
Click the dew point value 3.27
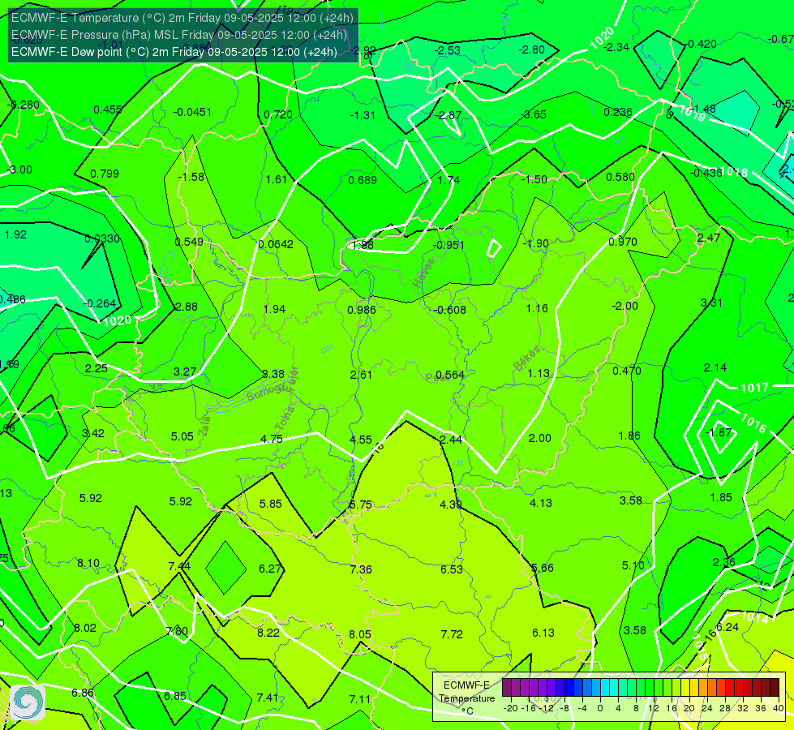click(185, 371)
